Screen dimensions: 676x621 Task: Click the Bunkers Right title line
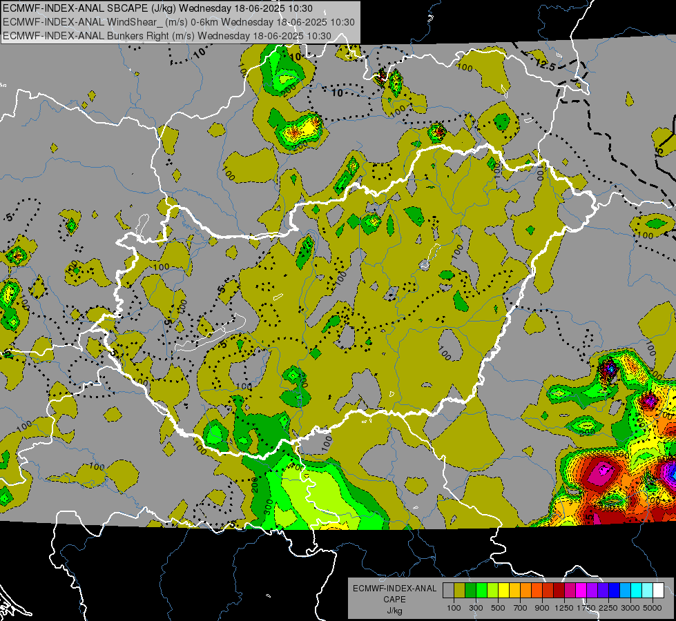pos(167,36)
